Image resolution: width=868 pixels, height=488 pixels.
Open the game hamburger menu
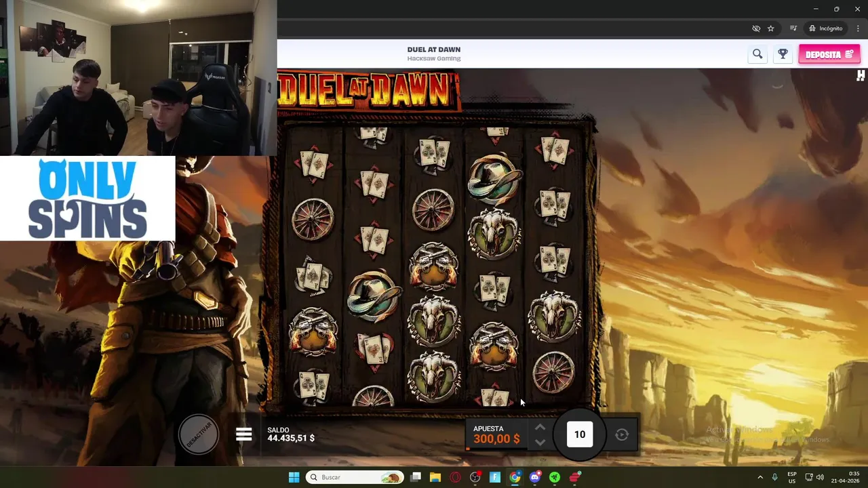[244, 434]
